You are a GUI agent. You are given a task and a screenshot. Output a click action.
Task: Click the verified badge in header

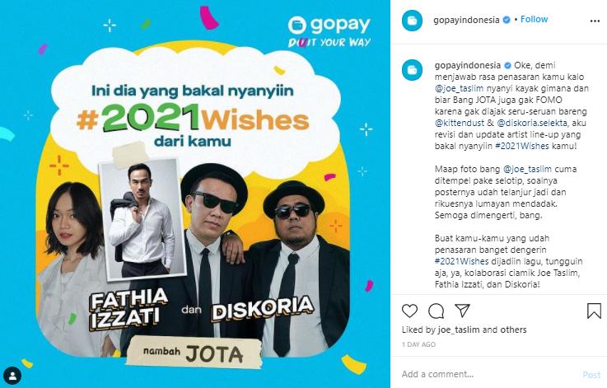[x=507, y=20]
